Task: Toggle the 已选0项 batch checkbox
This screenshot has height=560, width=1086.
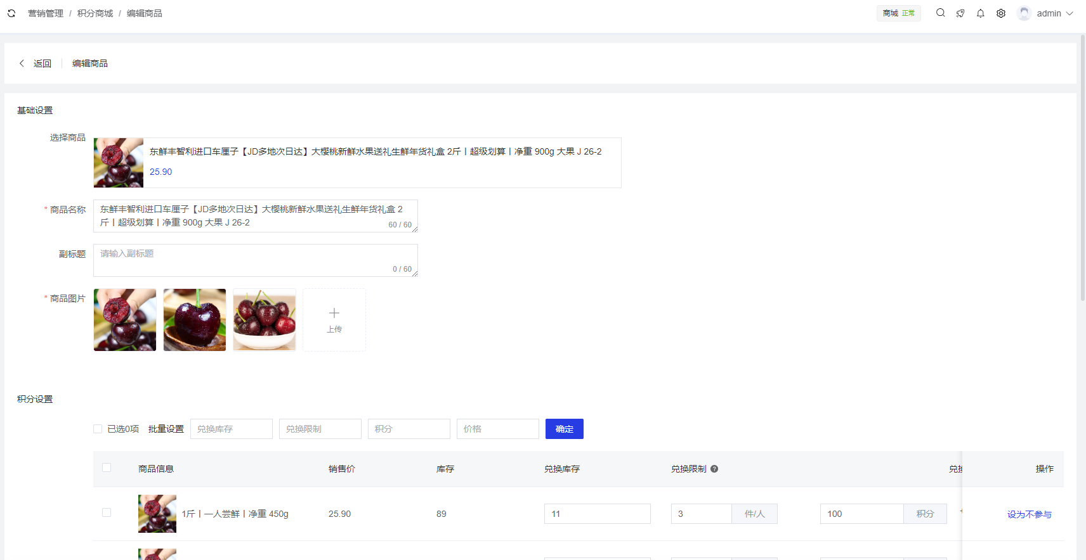Action: [98, 429]
